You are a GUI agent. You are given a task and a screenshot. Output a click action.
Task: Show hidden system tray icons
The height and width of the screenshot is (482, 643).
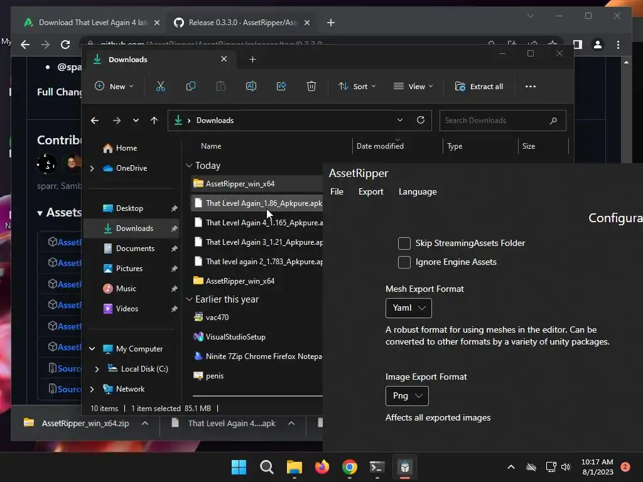point(511,467)
